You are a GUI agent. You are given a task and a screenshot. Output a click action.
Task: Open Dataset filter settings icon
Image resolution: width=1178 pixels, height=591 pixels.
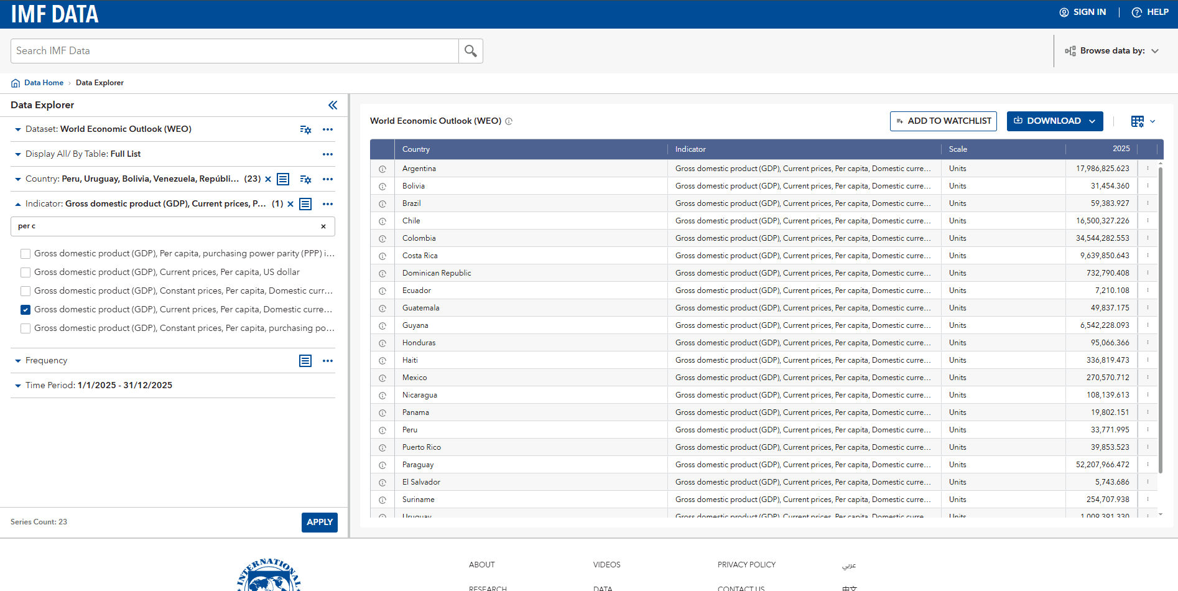coord(305,129)
